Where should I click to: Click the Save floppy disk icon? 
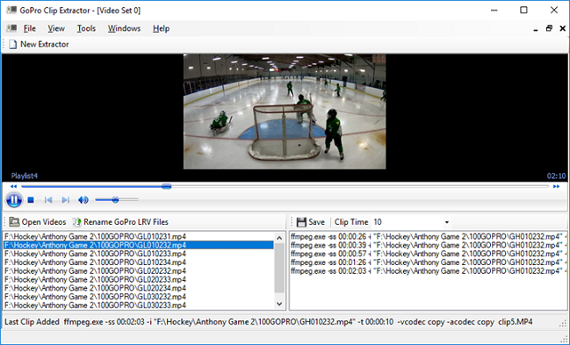[x=301, y=222]
